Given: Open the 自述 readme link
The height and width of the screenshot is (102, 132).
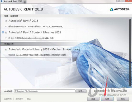Looking at the screenshot, I should click(29, 99).
